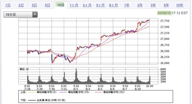Click the tallest volume spike at 8/3
This screenshot has height=104, width=192.
click(76, 76)
